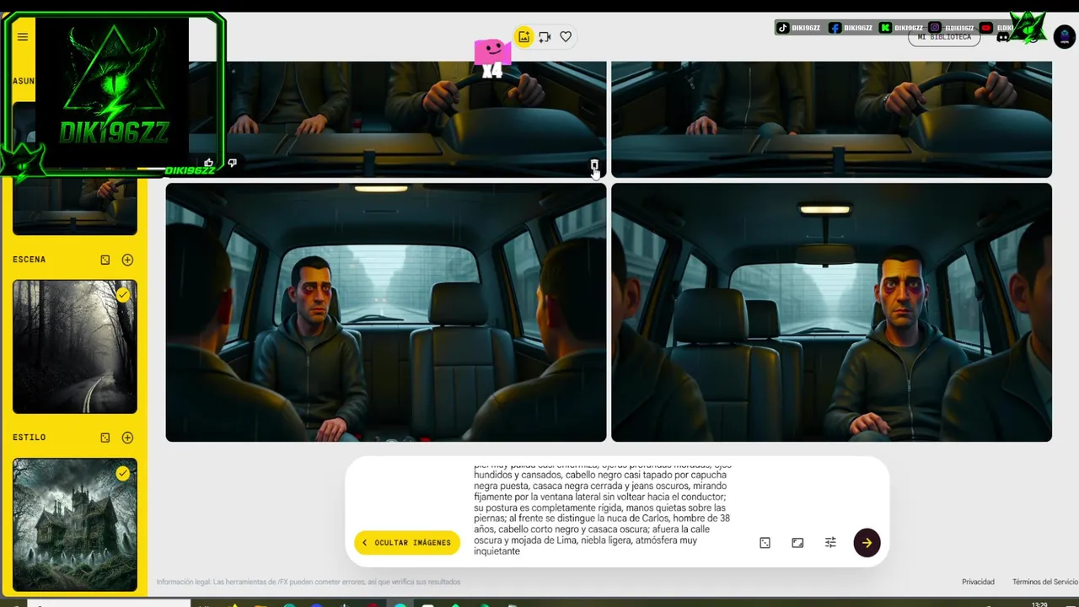The width and height of the screenshot is (1079, 607).
Task: Select the foggy forest road Escena thumbnail
Action: pyautogui.click(x=75, y=347)
